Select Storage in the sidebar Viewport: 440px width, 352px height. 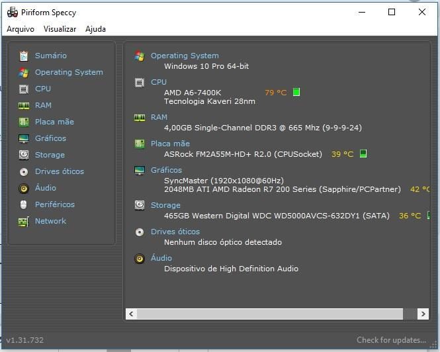50,155
